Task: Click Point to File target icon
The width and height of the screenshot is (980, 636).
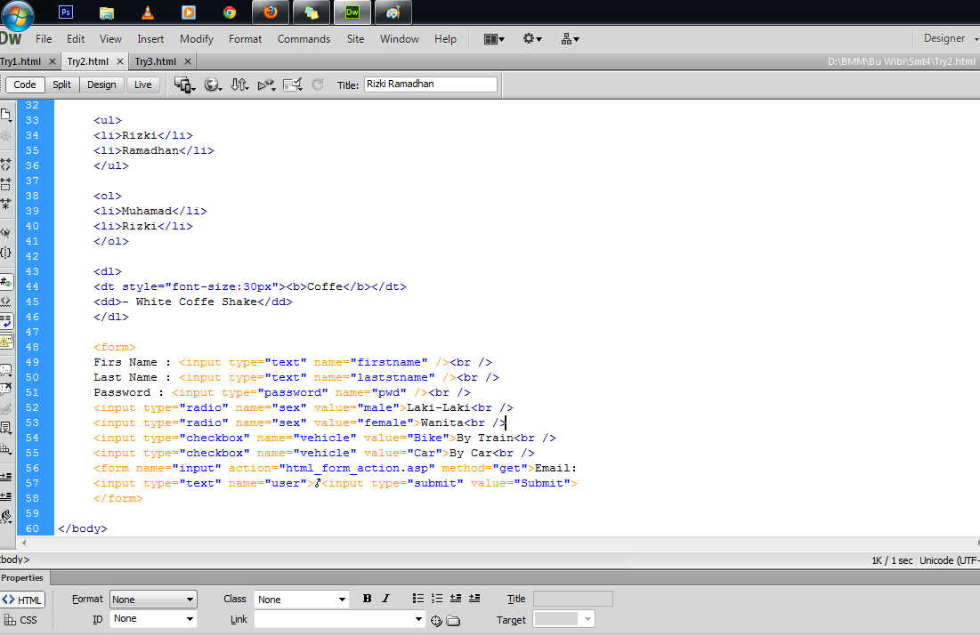Action: pyautogui.click(x=436, y=620)
